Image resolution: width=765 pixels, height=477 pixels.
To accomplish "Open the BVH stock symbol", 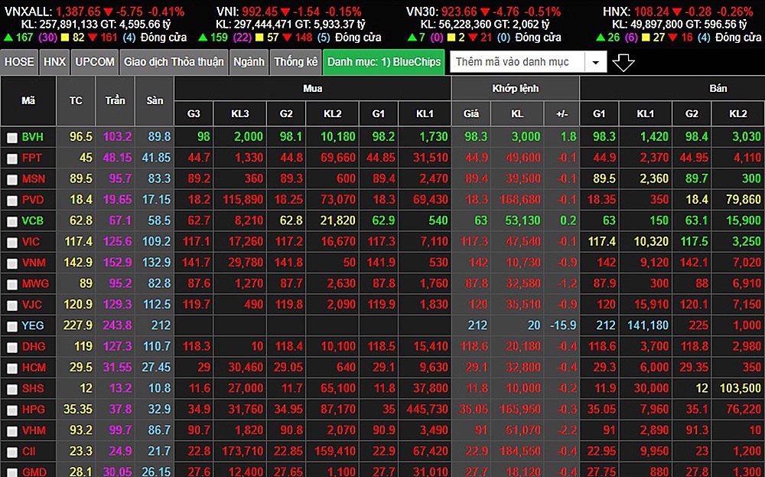I will point(33,137).
